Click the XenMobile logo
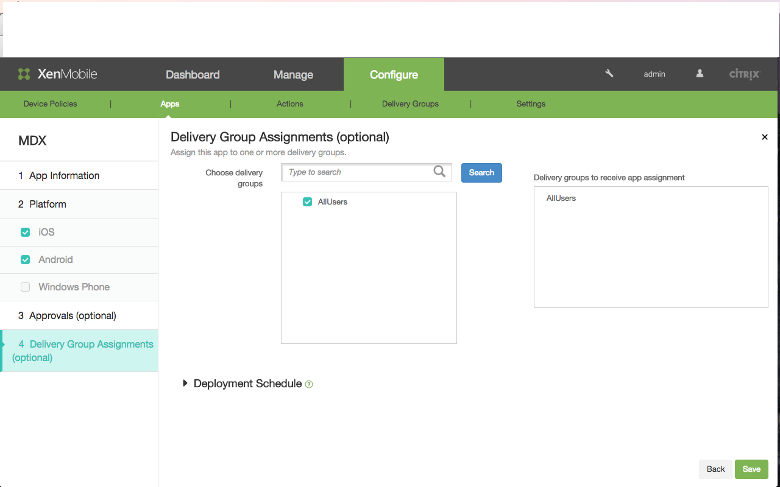 coord(57,74)
